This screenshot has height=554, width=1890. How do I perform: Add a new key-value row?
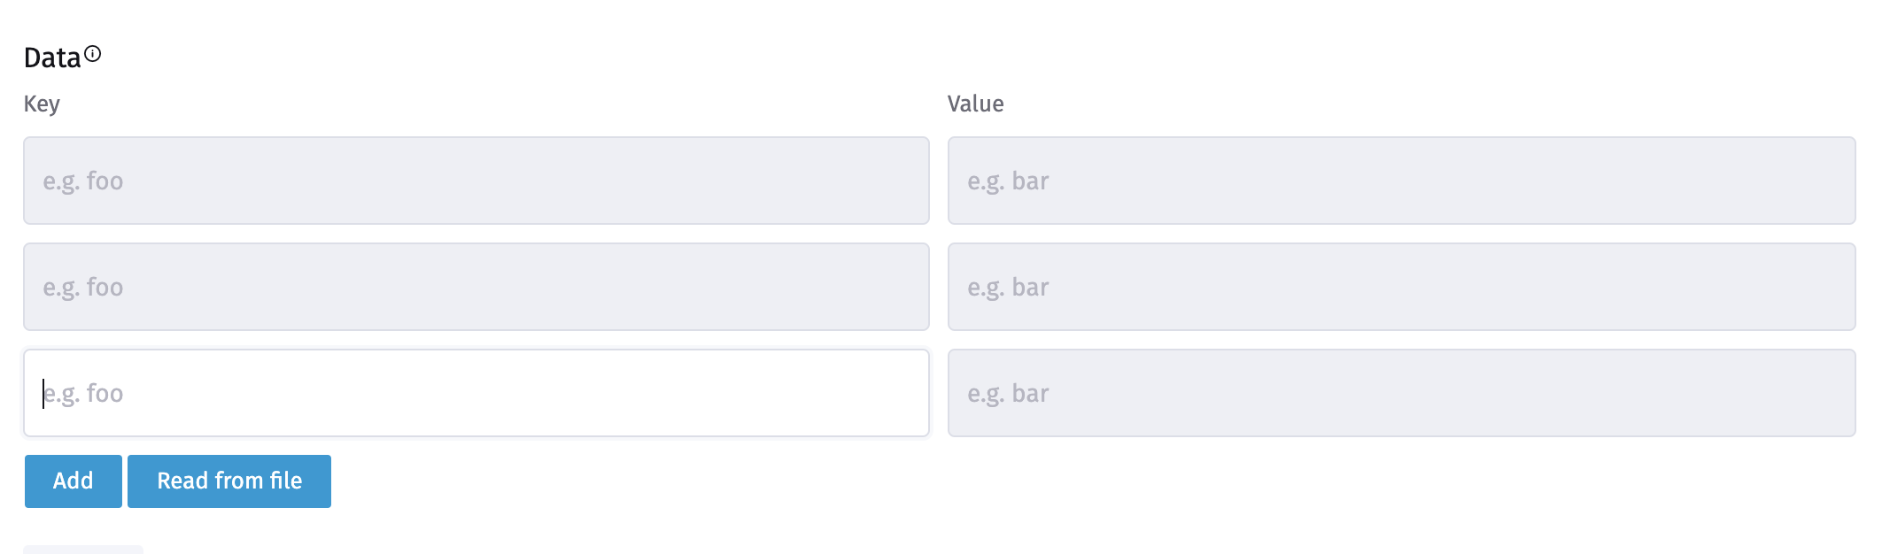[x=73, y=481]
